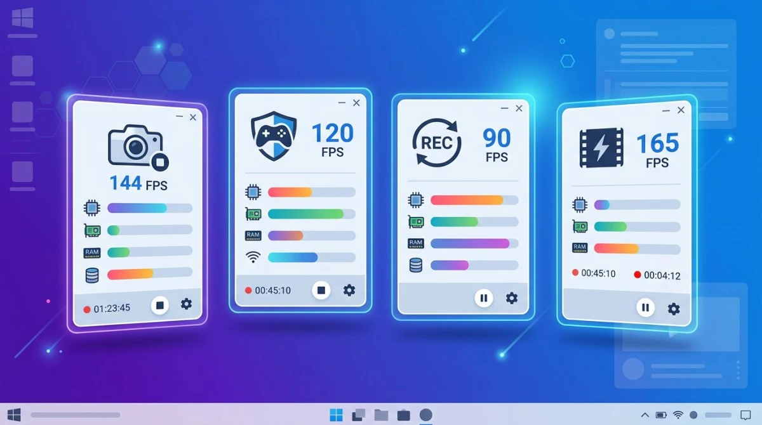Screen dimensions: 762x425
Task: Click the camera screenshot icon in 144 FPS widget
Action: [x=138, y=147]
